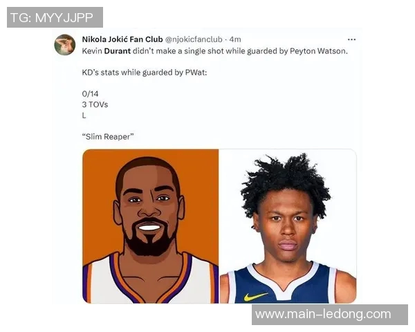This screenshot has height=332, width=415.
Task: Click the 0/14 shooting stat line
Action: pos(90,94)
